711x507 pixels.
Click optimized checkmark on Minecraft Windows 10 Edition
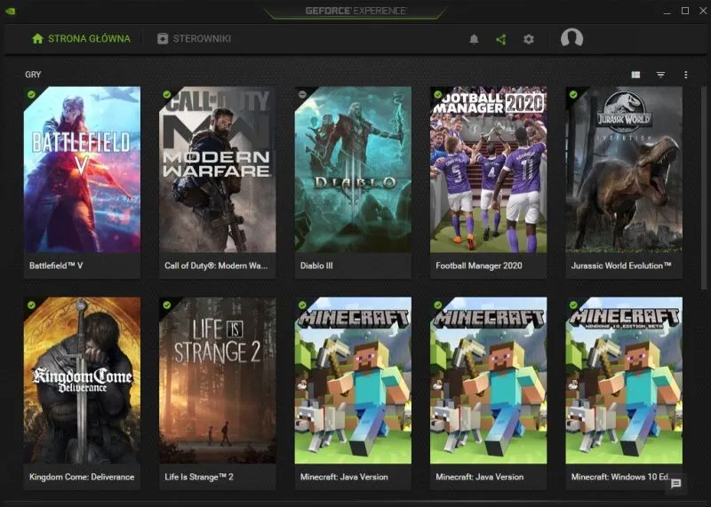tap(573, 305)
